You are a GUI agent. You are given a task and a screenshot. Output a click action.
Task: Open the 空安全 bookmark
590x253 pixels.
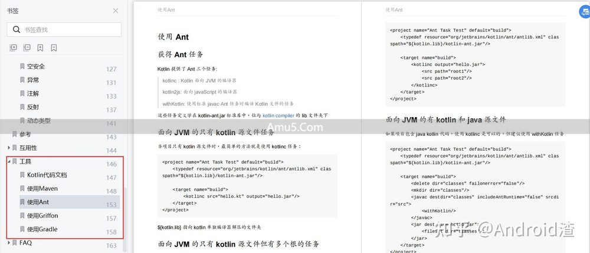36,66
